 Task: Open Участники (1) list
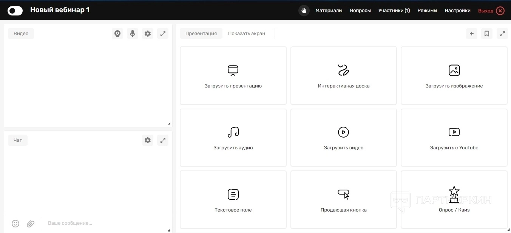coord(394,11)
